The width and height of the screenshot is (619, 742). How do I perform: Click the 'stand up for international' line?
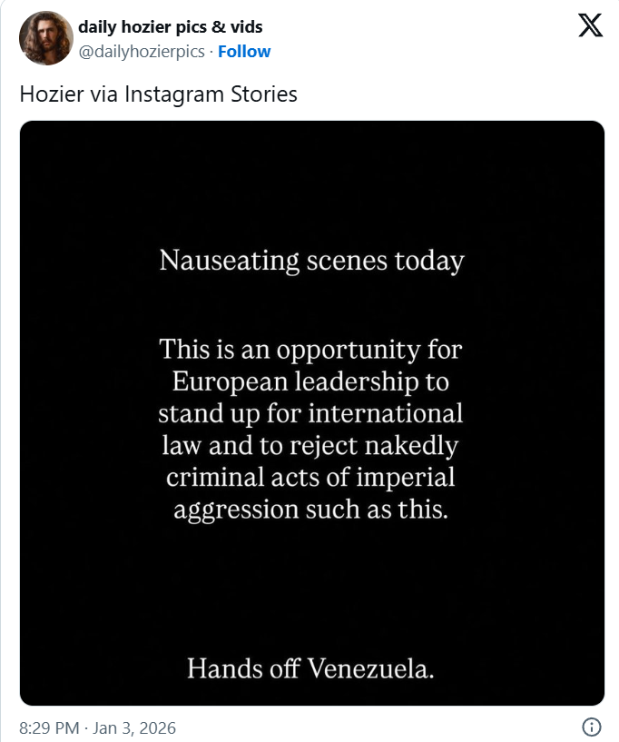click(x=311, y=413)
